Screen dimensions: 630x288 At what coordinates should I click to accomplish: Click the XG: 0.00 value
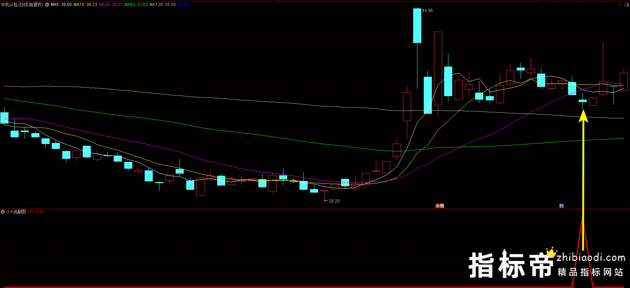(36, 212)
